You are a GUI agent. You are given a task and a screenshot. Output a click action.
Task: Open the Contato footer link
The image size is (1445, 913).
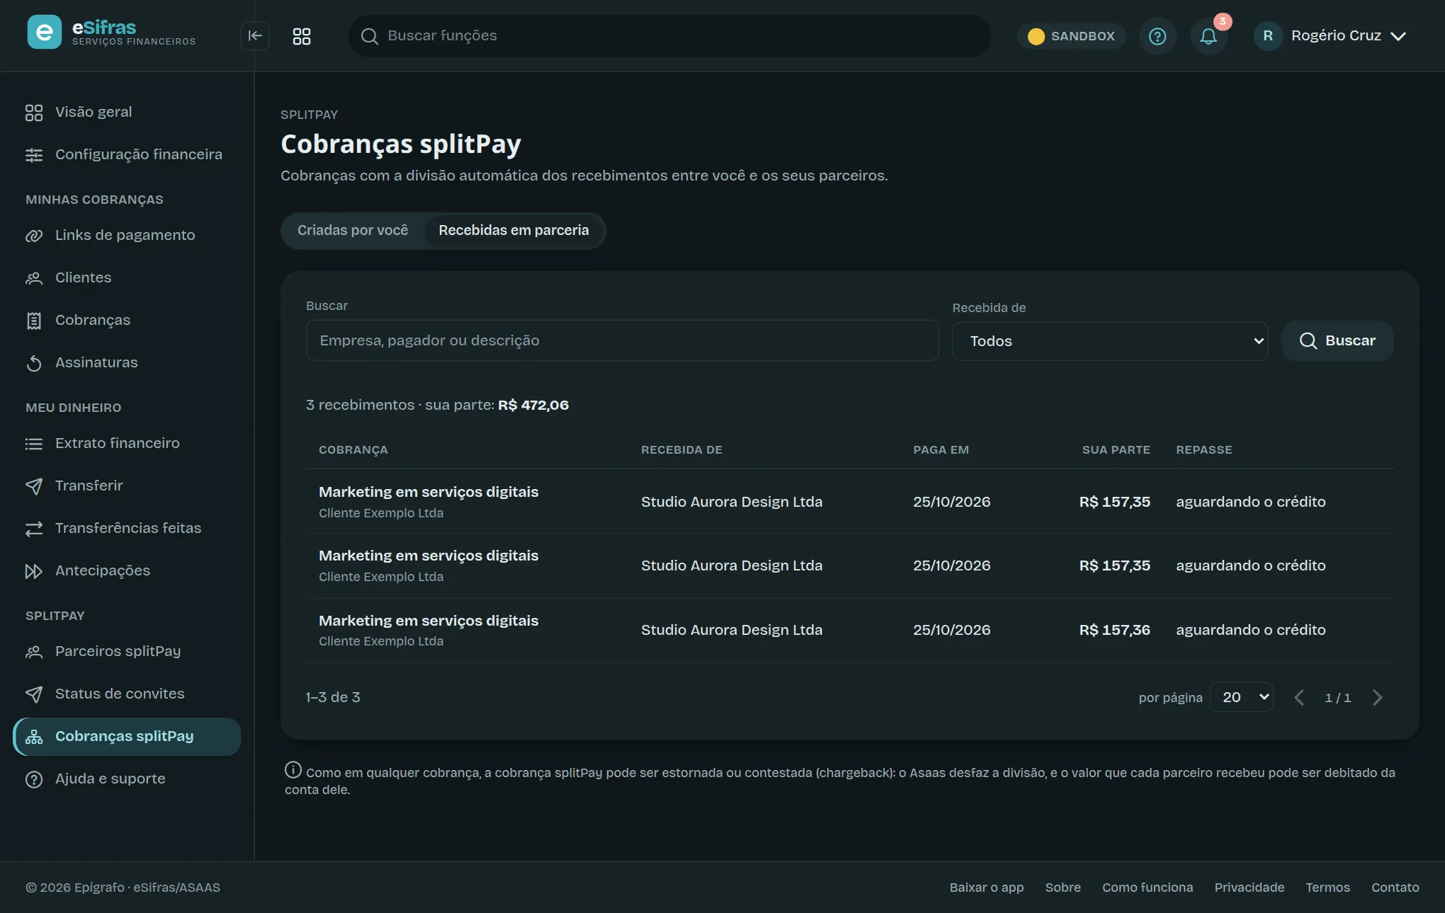click(x=1395, y=888)
